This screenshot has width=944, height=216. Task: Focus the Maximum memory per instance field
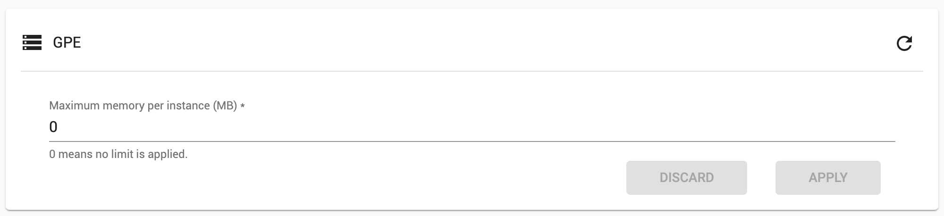[472, 127]
